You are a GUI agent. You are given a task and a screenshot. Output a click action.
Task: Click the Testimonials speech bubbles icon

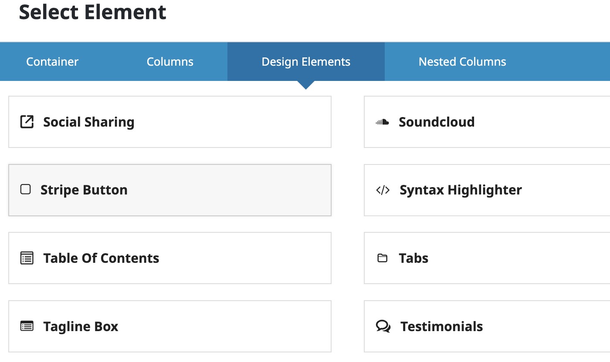coord(383,326)
